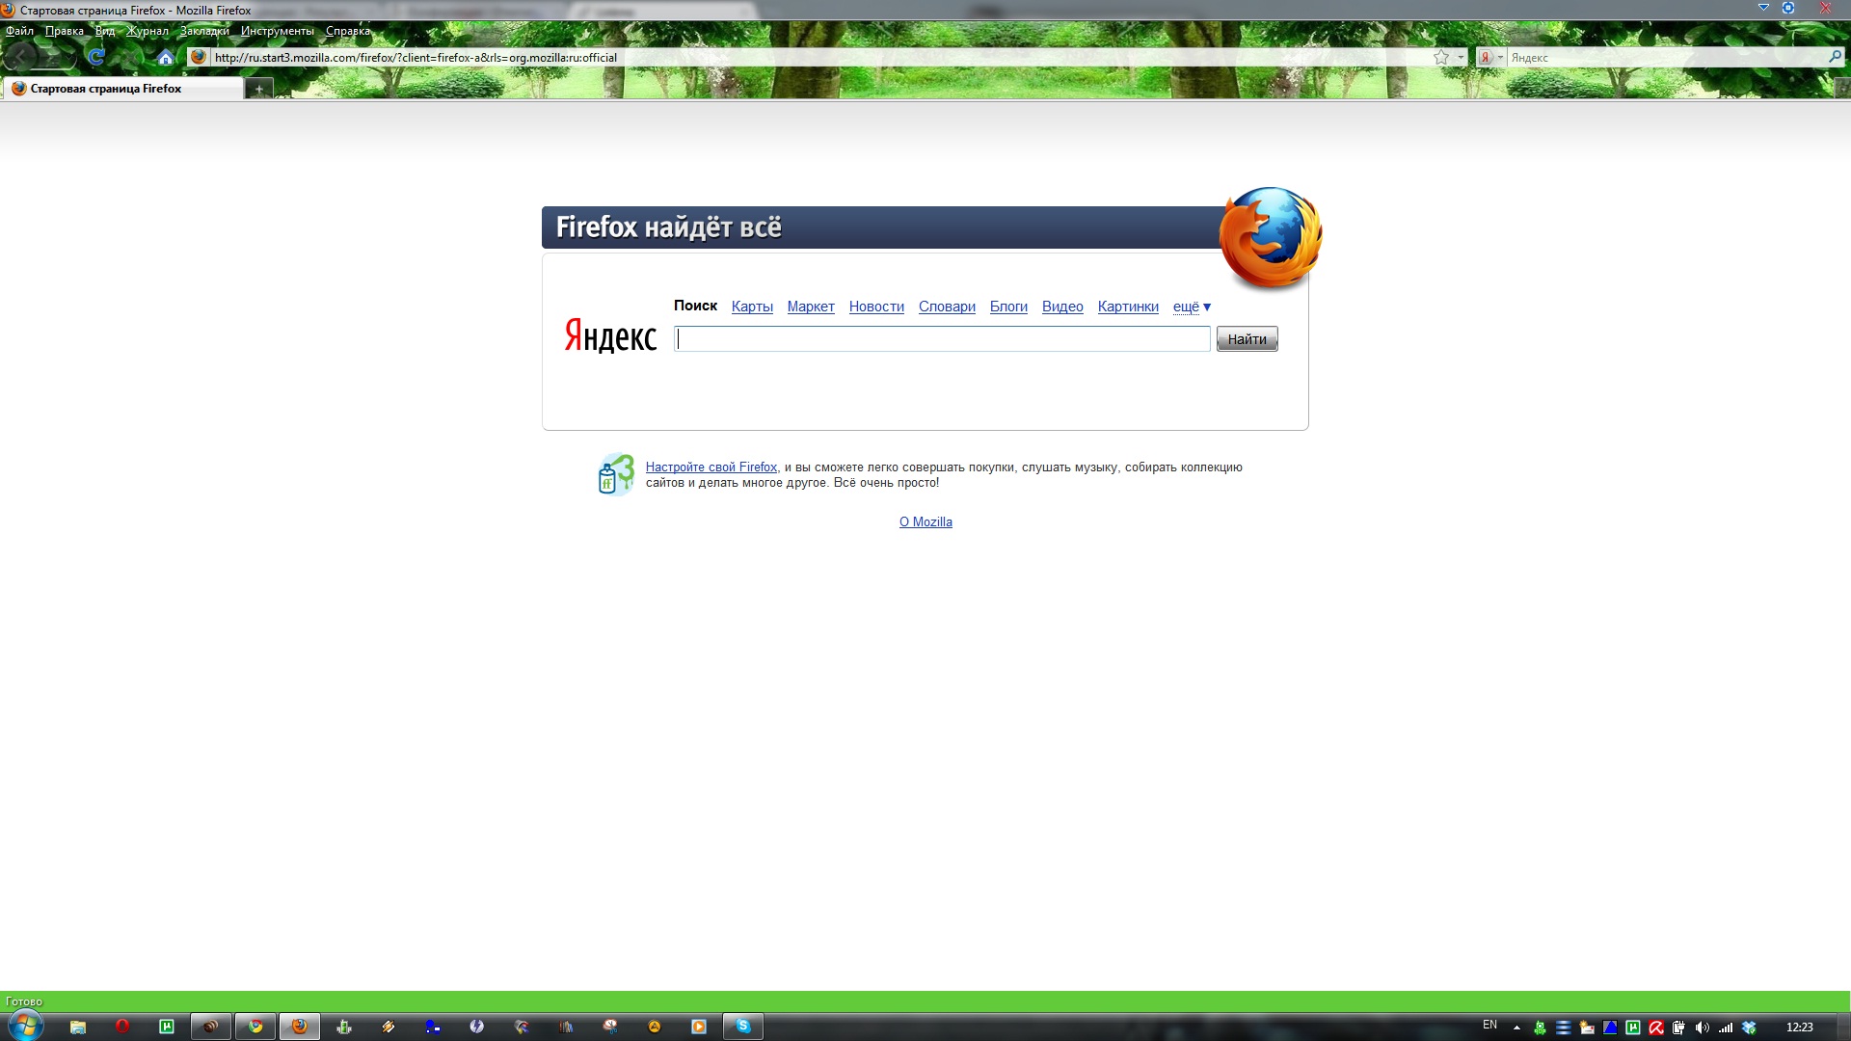Click the Forward navigation arrow
Screen dimensions: 1851x1041
pyautogui.click(x=52, y=58)
